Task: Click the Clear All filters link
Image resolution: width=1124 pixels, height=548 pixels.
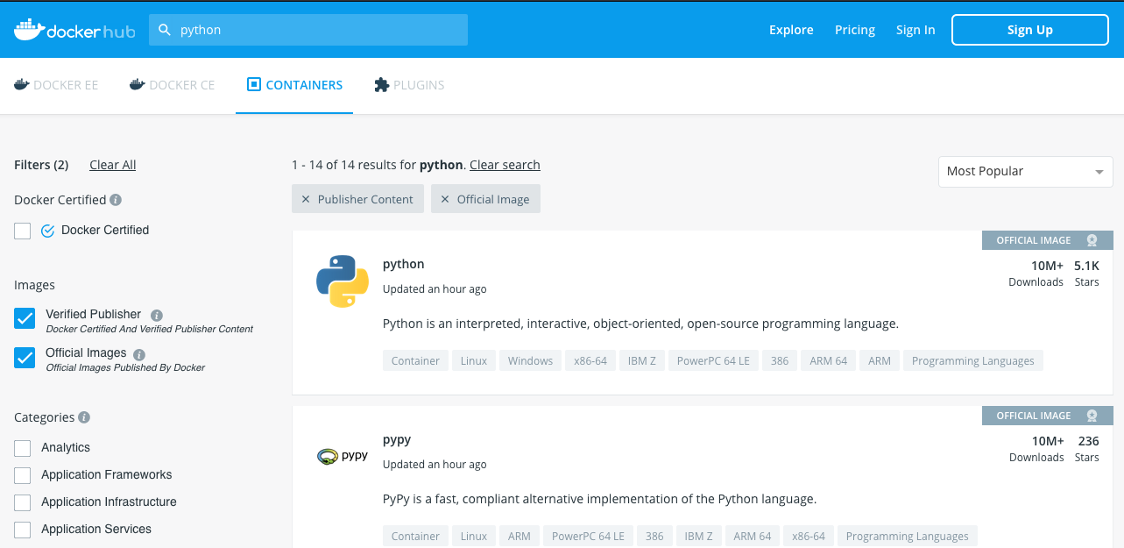Action: pyautogui.click(x=112, y=165)
